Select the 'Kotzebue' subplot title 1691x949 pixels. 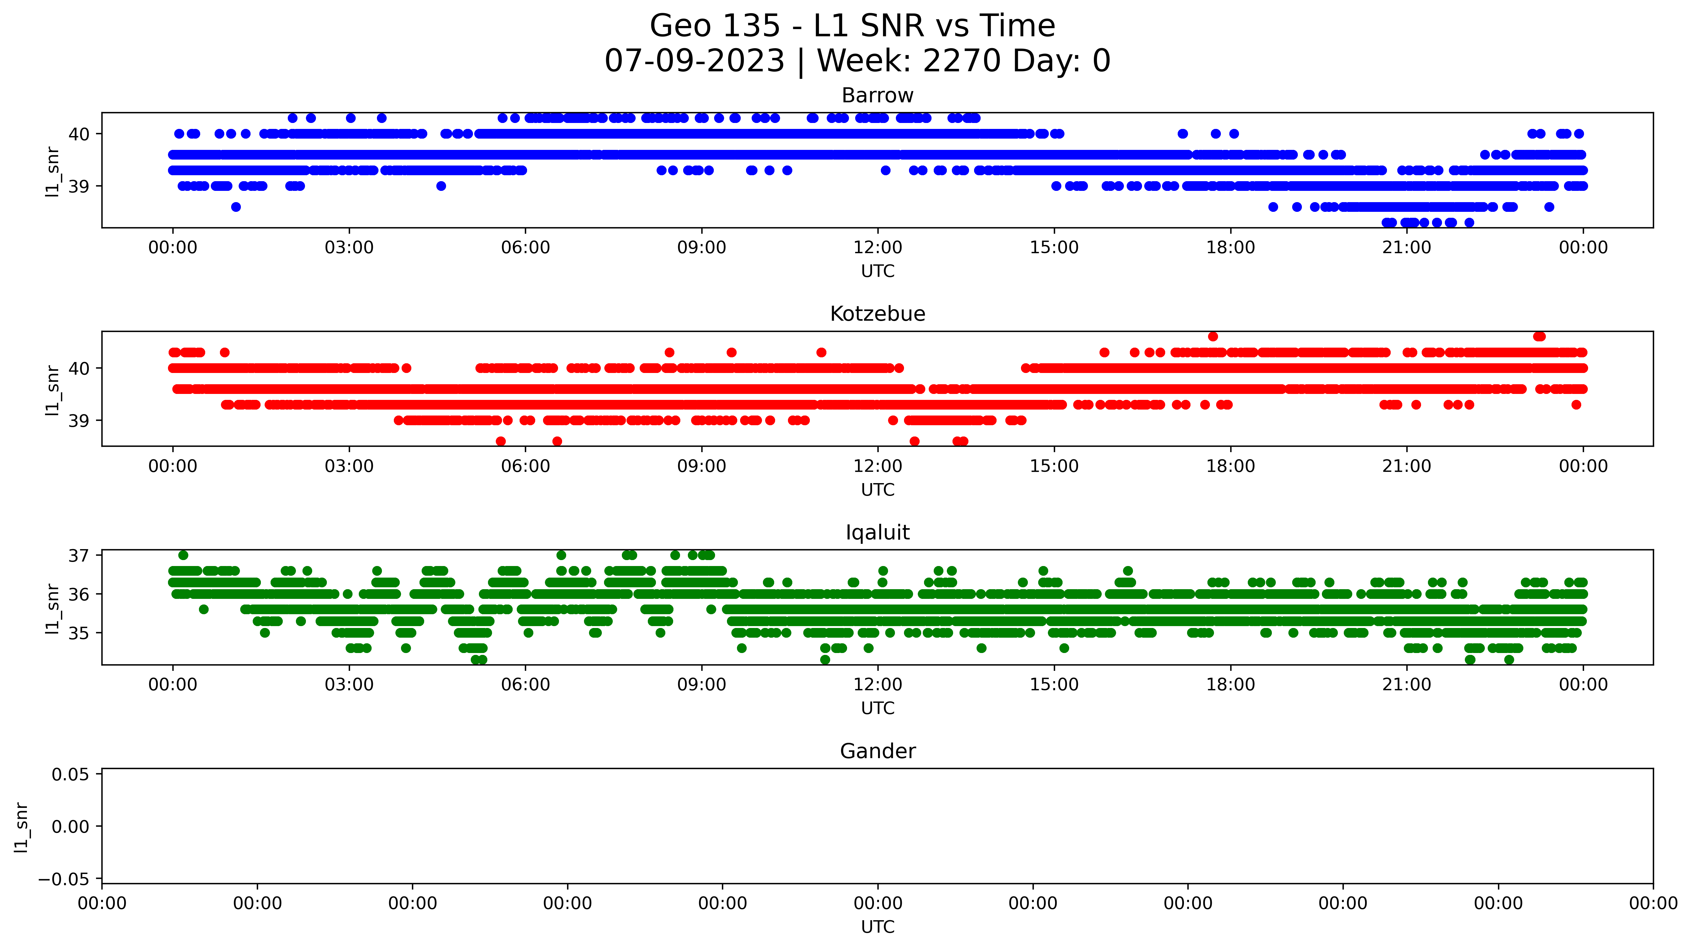point(878,314)
